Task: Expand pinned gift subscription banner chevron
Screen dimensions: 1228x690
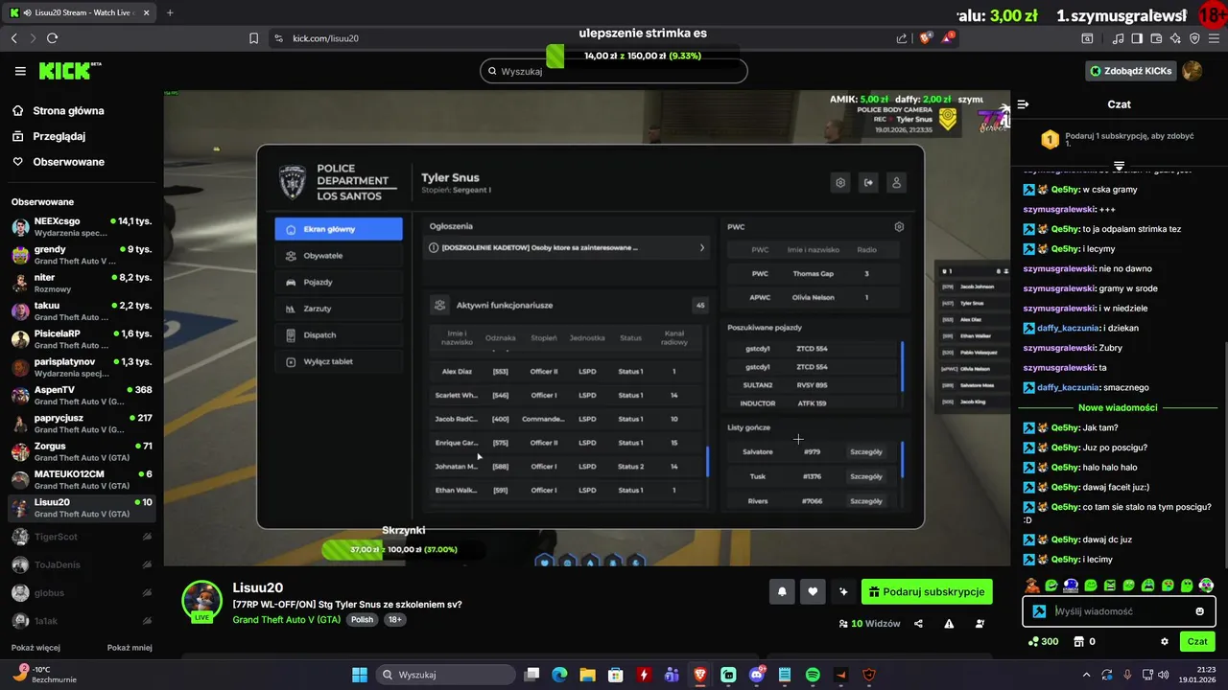Action: (x=1119, y=166)
